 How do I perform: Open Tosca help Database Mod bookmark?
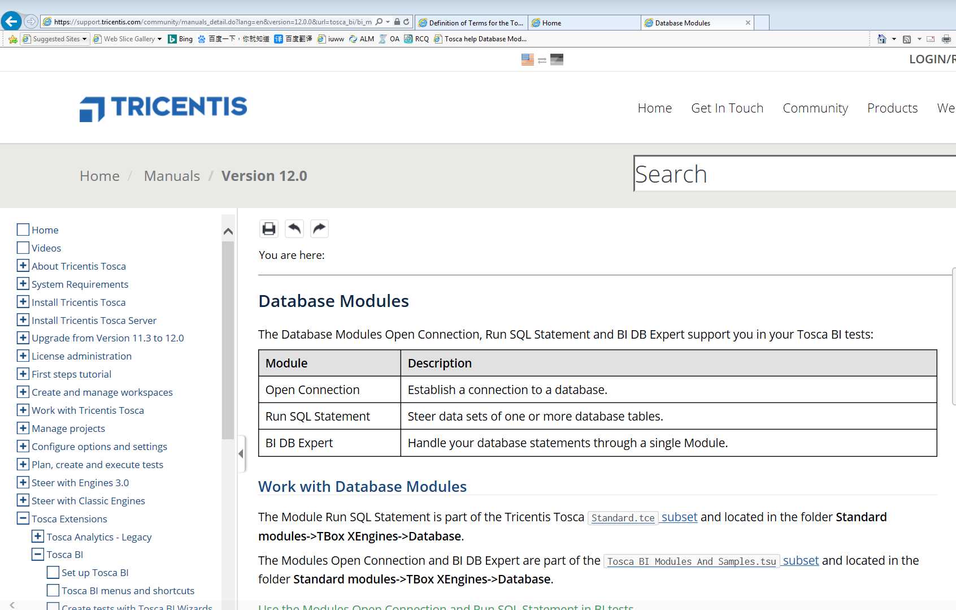point(480,39)
